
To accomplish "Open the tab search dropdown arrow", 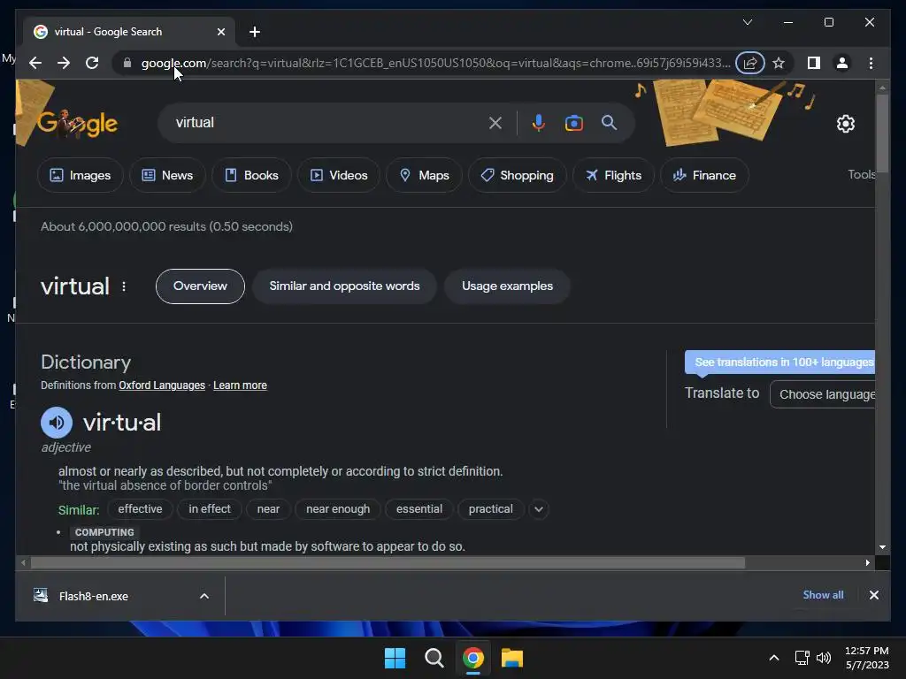I will click(747, 22).
